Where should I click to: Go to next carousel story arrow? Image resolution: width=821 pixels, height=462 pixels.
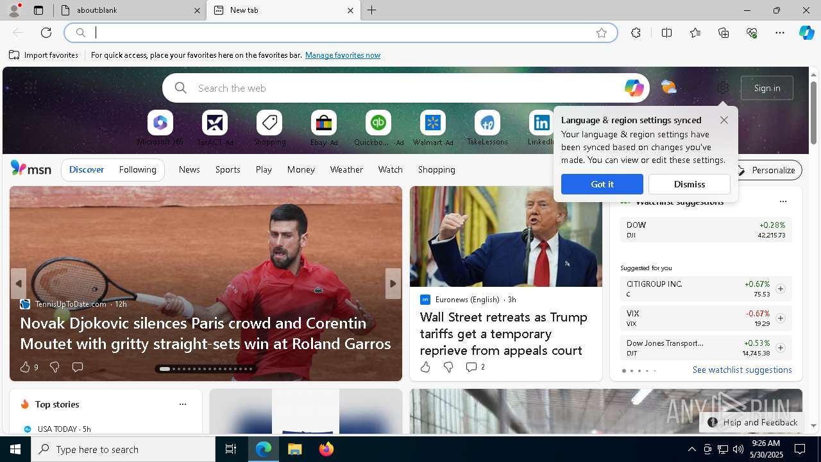coord(393,284)
